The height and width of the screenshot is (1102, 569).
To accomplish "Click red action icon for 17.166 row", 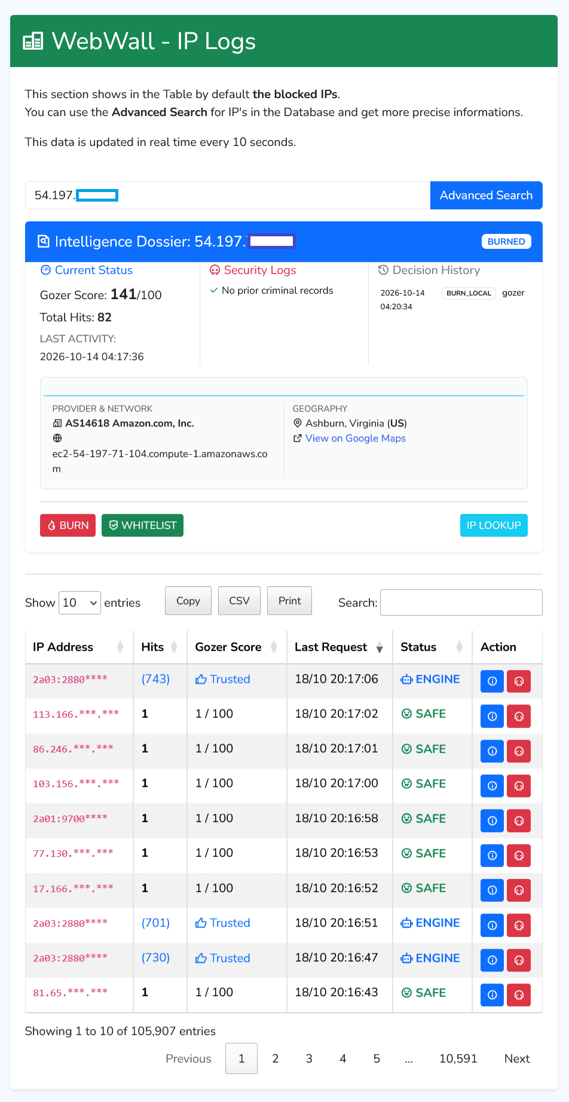I will [x=519, y=890].
